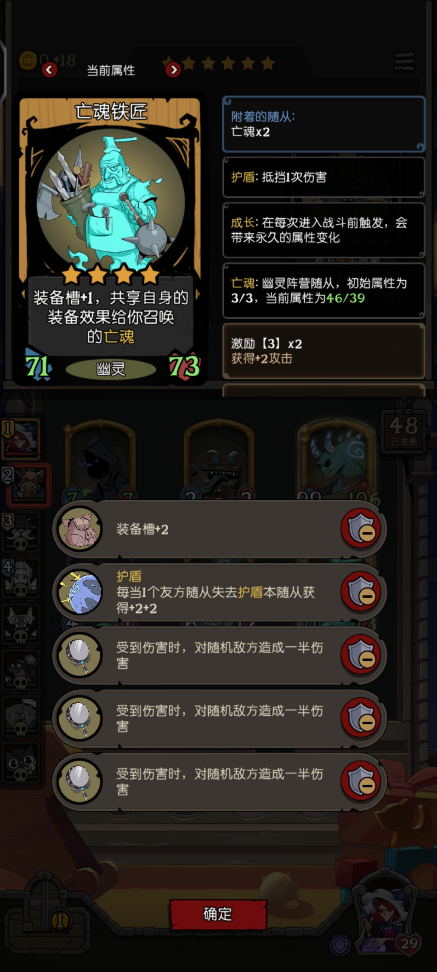
Task: Select the 附着的随从 亡魂x2 info box
Action: coord(324,124)
